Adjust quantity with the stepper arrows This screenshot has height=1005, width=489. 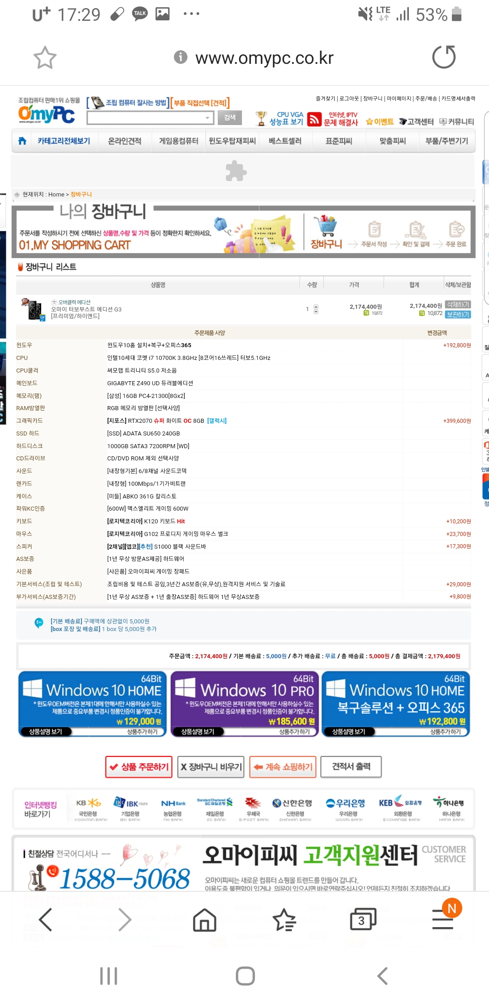(x=316, y=309)
